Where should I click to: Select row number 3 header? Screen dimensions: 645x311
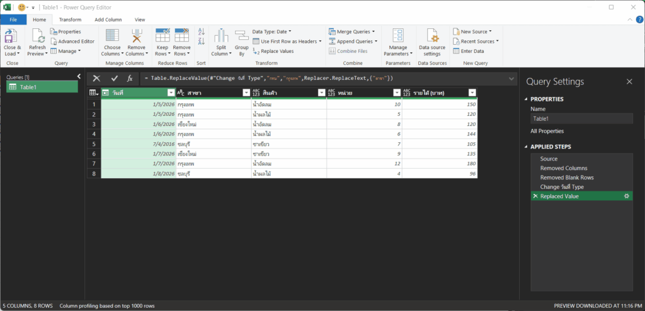94,124
